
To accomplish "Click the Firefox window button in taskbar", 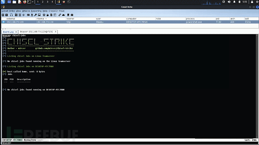I will tap(64, 2).
